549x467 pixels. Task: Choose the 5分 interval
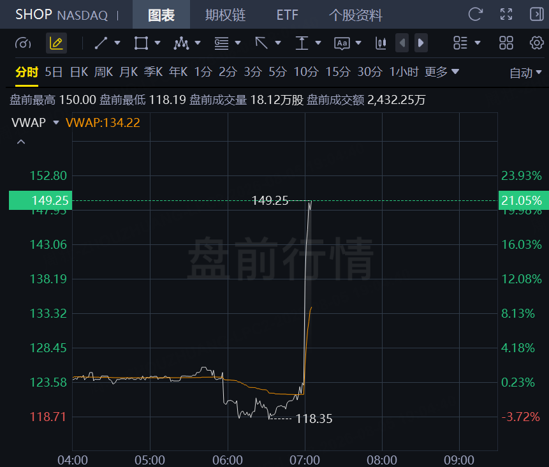pos(277,72)
